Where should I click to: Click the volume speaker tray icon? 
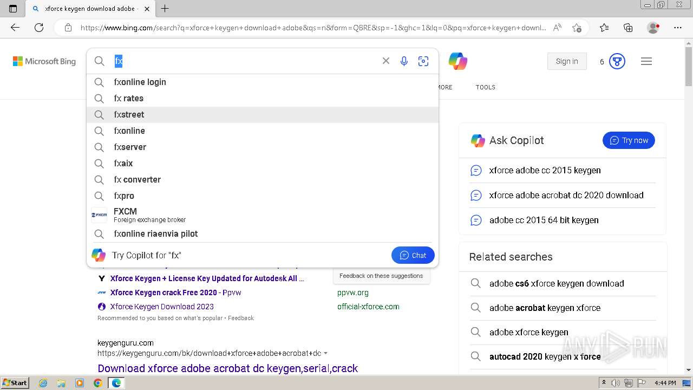point(616,383)
